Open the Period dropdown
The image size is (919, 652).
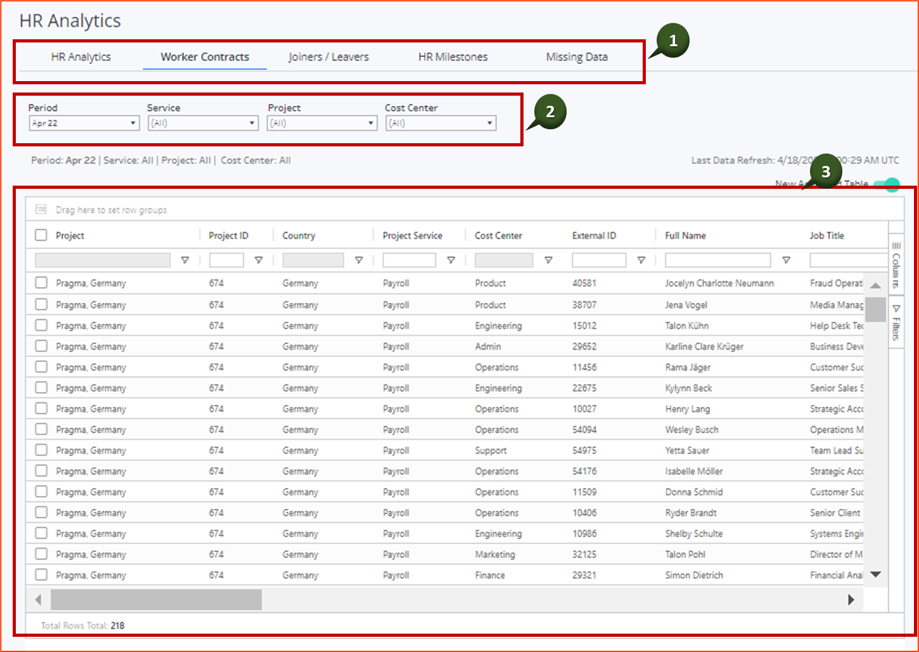(84, 123)
